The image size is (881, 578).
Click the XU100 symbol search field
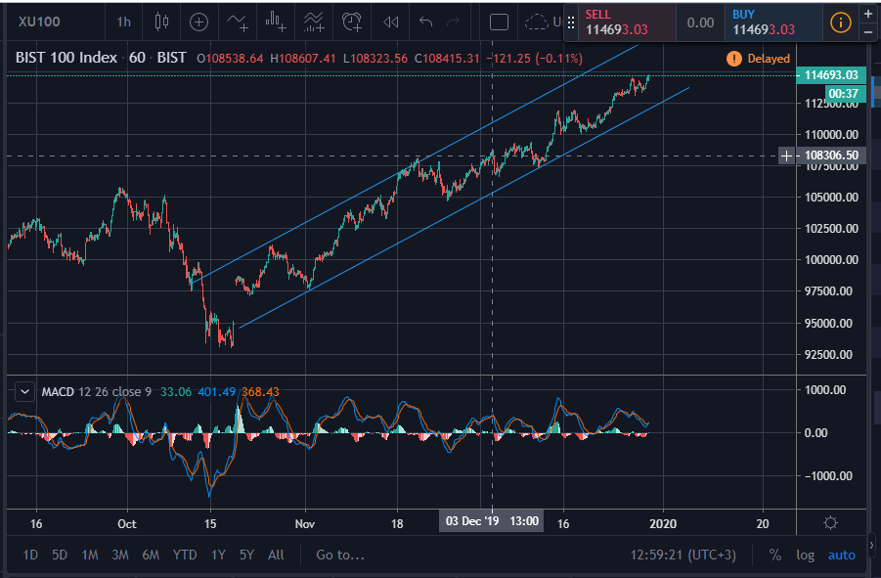[39, 22]
